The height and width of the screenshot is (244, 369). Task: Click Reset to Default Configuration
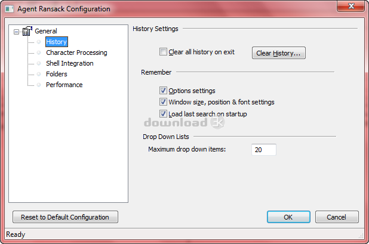coord(65,217)
